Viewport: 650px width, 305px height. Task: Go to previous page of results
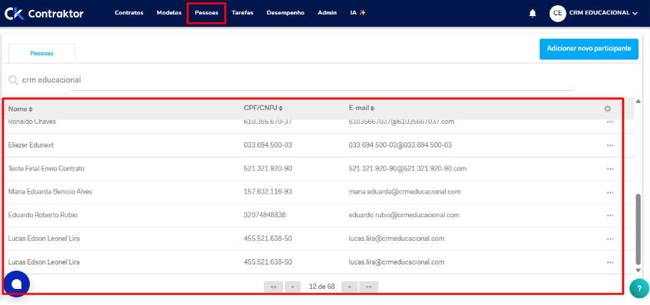(x=292, y=287)
